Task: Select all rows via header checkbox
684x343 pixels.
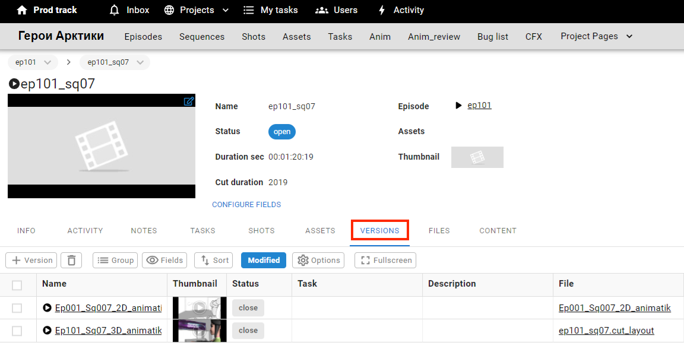Action: pyautogui.click(x=17, y=285)
